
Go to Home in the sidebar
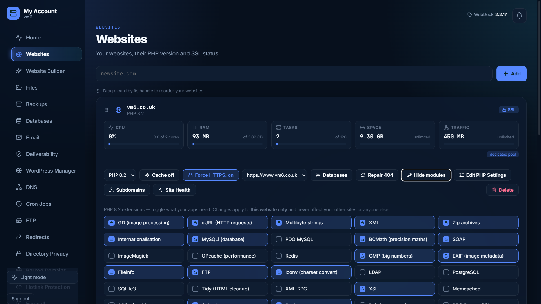click(x=46, y=38)
